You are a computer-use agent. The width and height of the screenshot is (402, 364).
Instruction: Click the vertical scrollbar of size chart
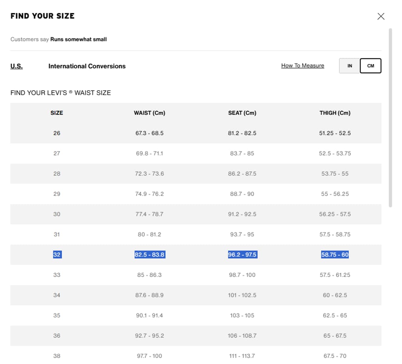point(390,118)
